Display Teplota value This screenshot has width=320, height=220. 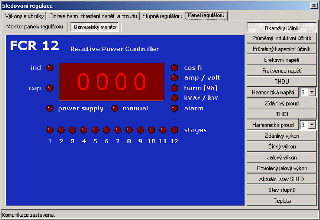(282, 201)
